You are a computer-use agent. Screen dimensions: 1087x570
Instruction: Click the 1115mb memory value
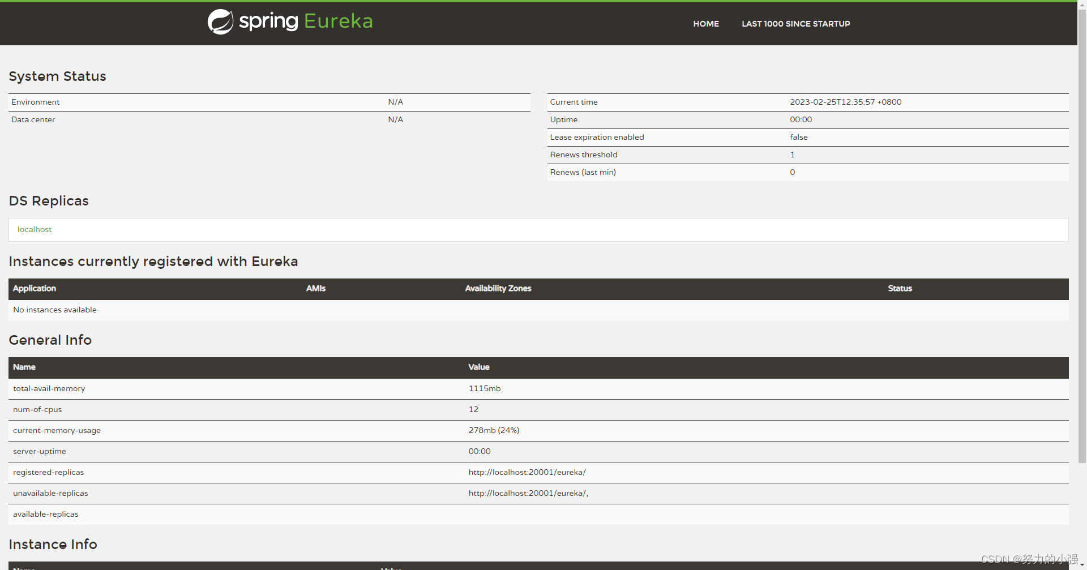(x=485, y=388)
